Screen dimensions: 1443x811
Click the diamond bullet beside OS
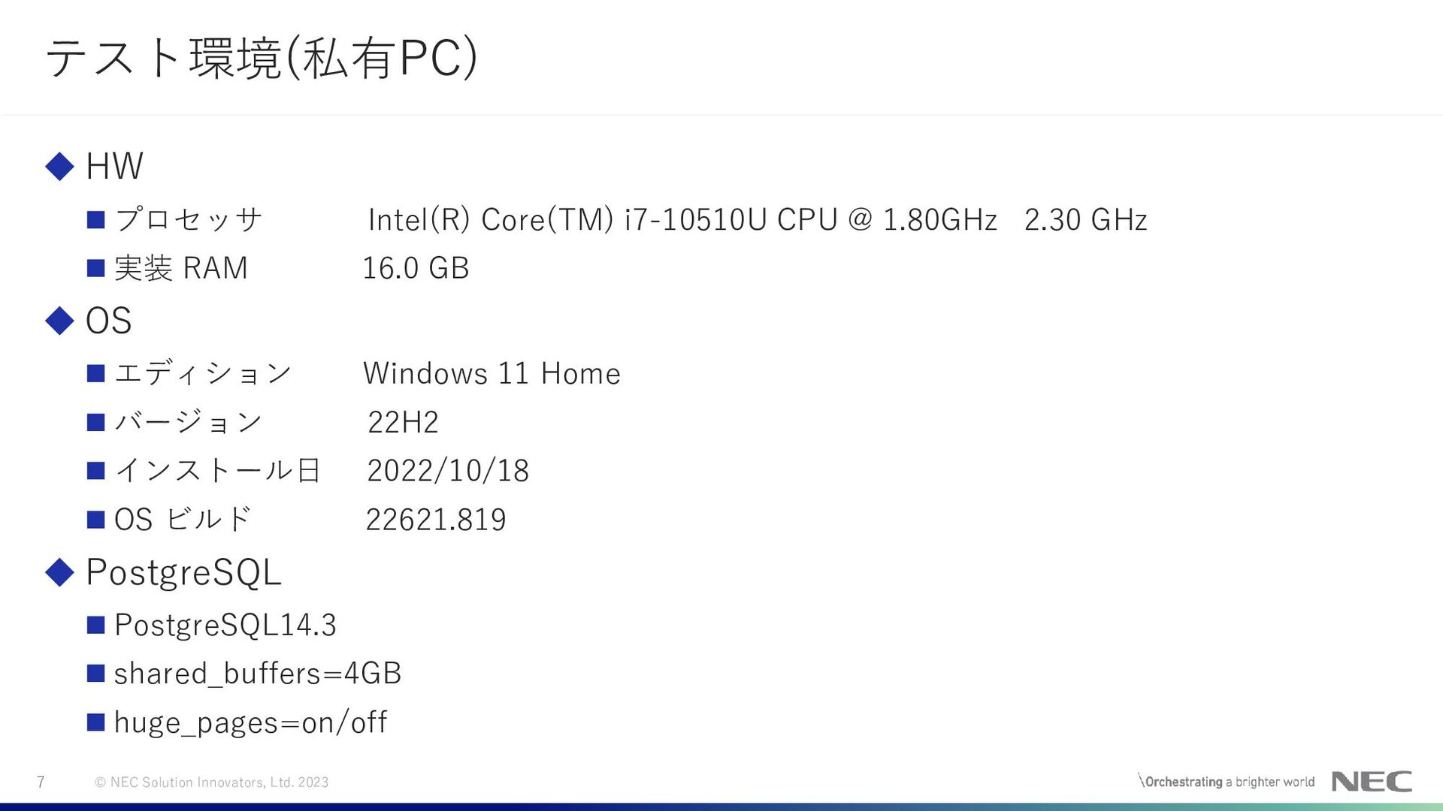tap(60, 321)
